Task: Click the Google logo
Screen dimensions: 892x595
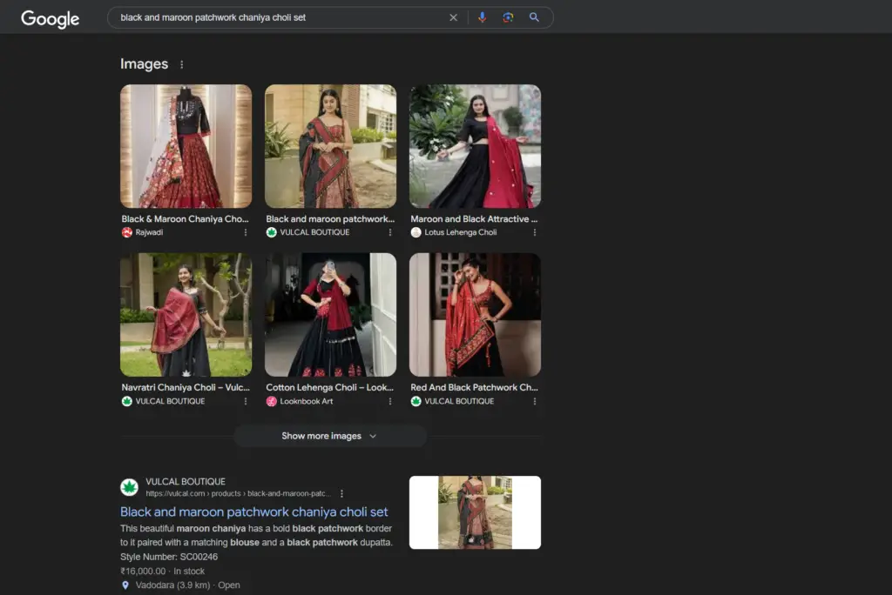Action: 50,18
